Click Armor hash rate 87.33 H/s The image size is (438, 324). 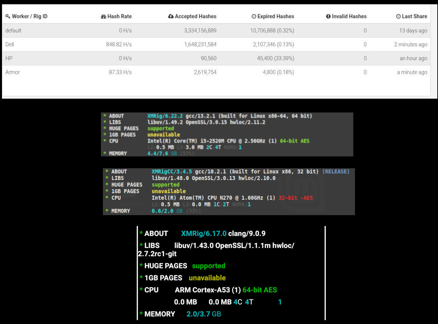[x=120, y=72]
